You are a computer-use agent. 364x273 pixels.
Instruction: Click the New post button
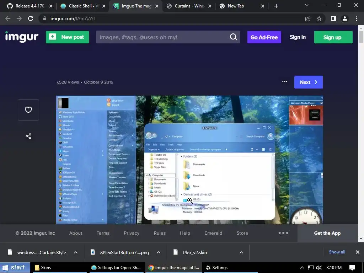67,37
